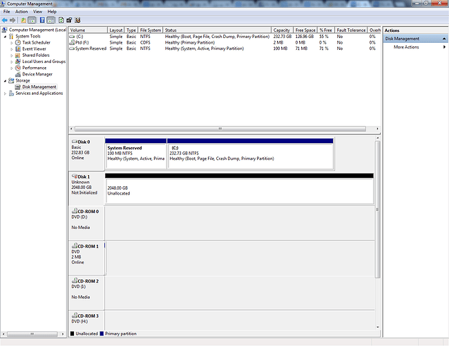
Task: Open the Help menu
Action: click(x=52, y=12)
